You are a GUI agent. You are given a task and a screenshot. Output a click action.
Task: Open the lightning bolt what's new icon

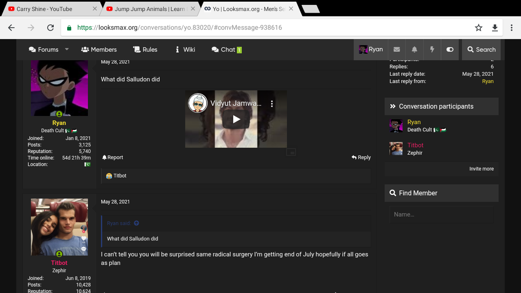pos(432,50)
